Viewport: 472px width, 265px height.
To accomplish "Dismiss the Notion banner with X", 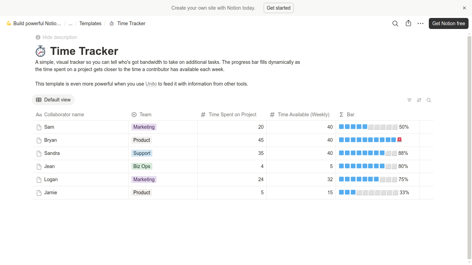I will (x=464, y=8).
